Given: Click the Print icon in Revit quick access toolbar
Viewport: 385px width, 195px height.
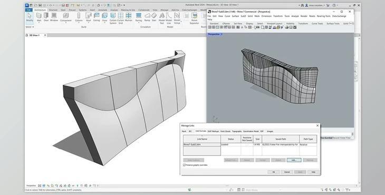Looking at the screenshot, I should click(x=63, y=5).
